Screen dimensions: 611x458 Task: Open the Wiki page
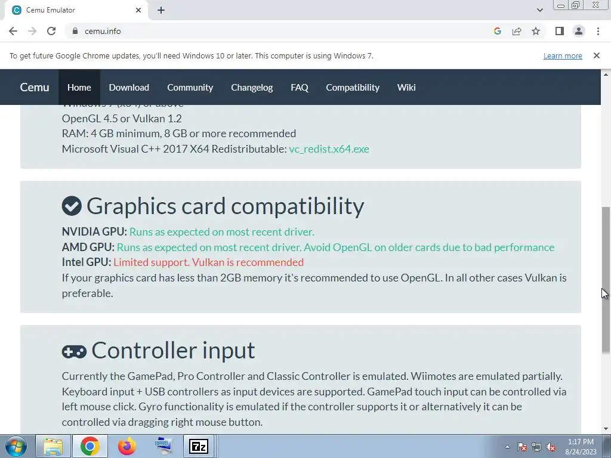coord(406,87)
